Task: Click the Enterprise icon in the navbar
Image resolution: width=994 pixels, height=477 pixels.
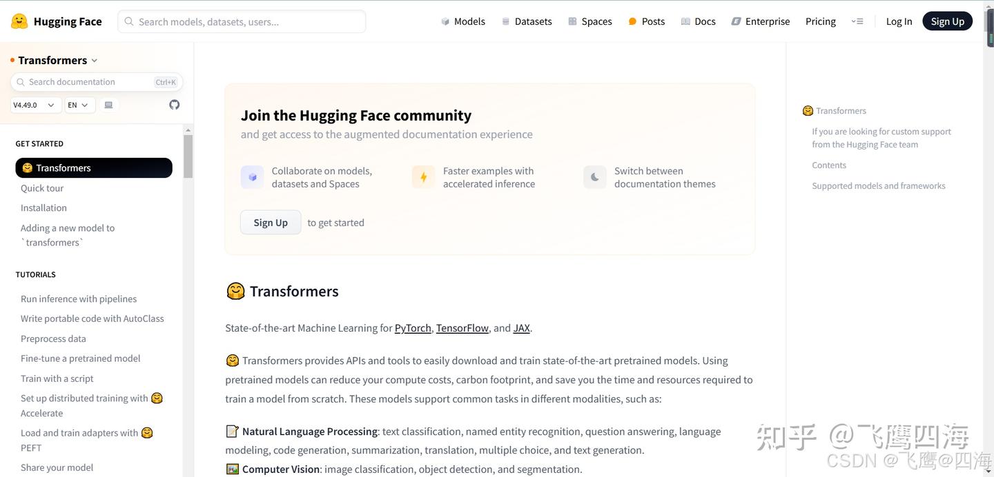Action: click(734, 21)
